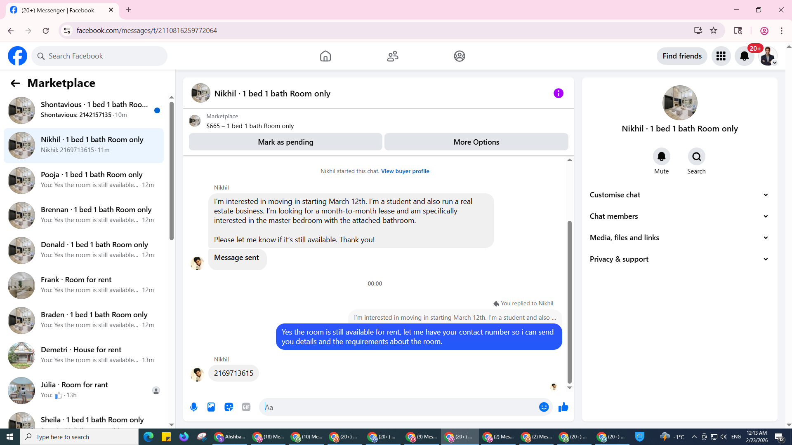Expand the Privacy & support section

click(x=679, y=259)
